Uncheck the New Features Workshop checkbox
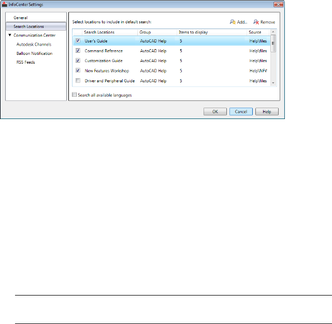 coord(78,70)
